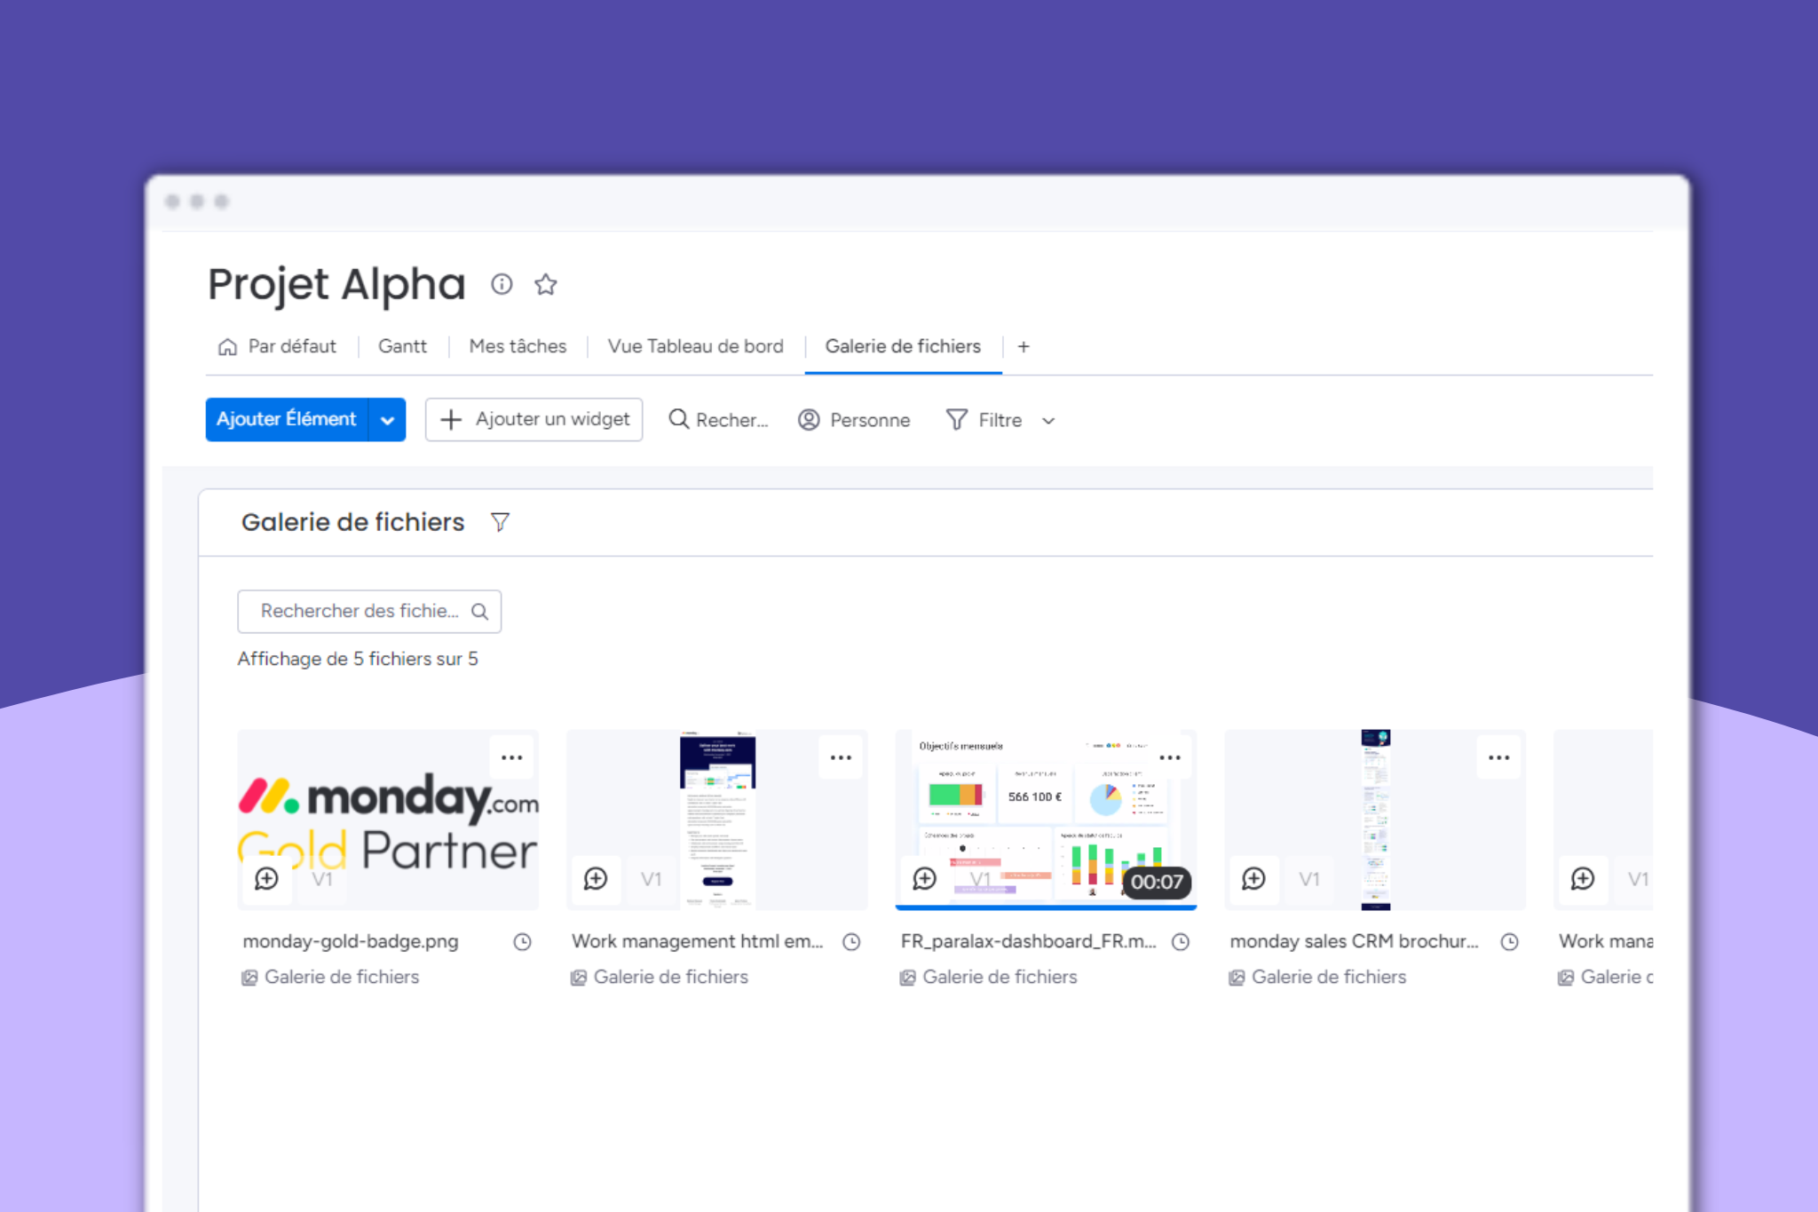Add comment on Work management html thumbnail
The image size is (1818, 1212).
tap(596, 879)
